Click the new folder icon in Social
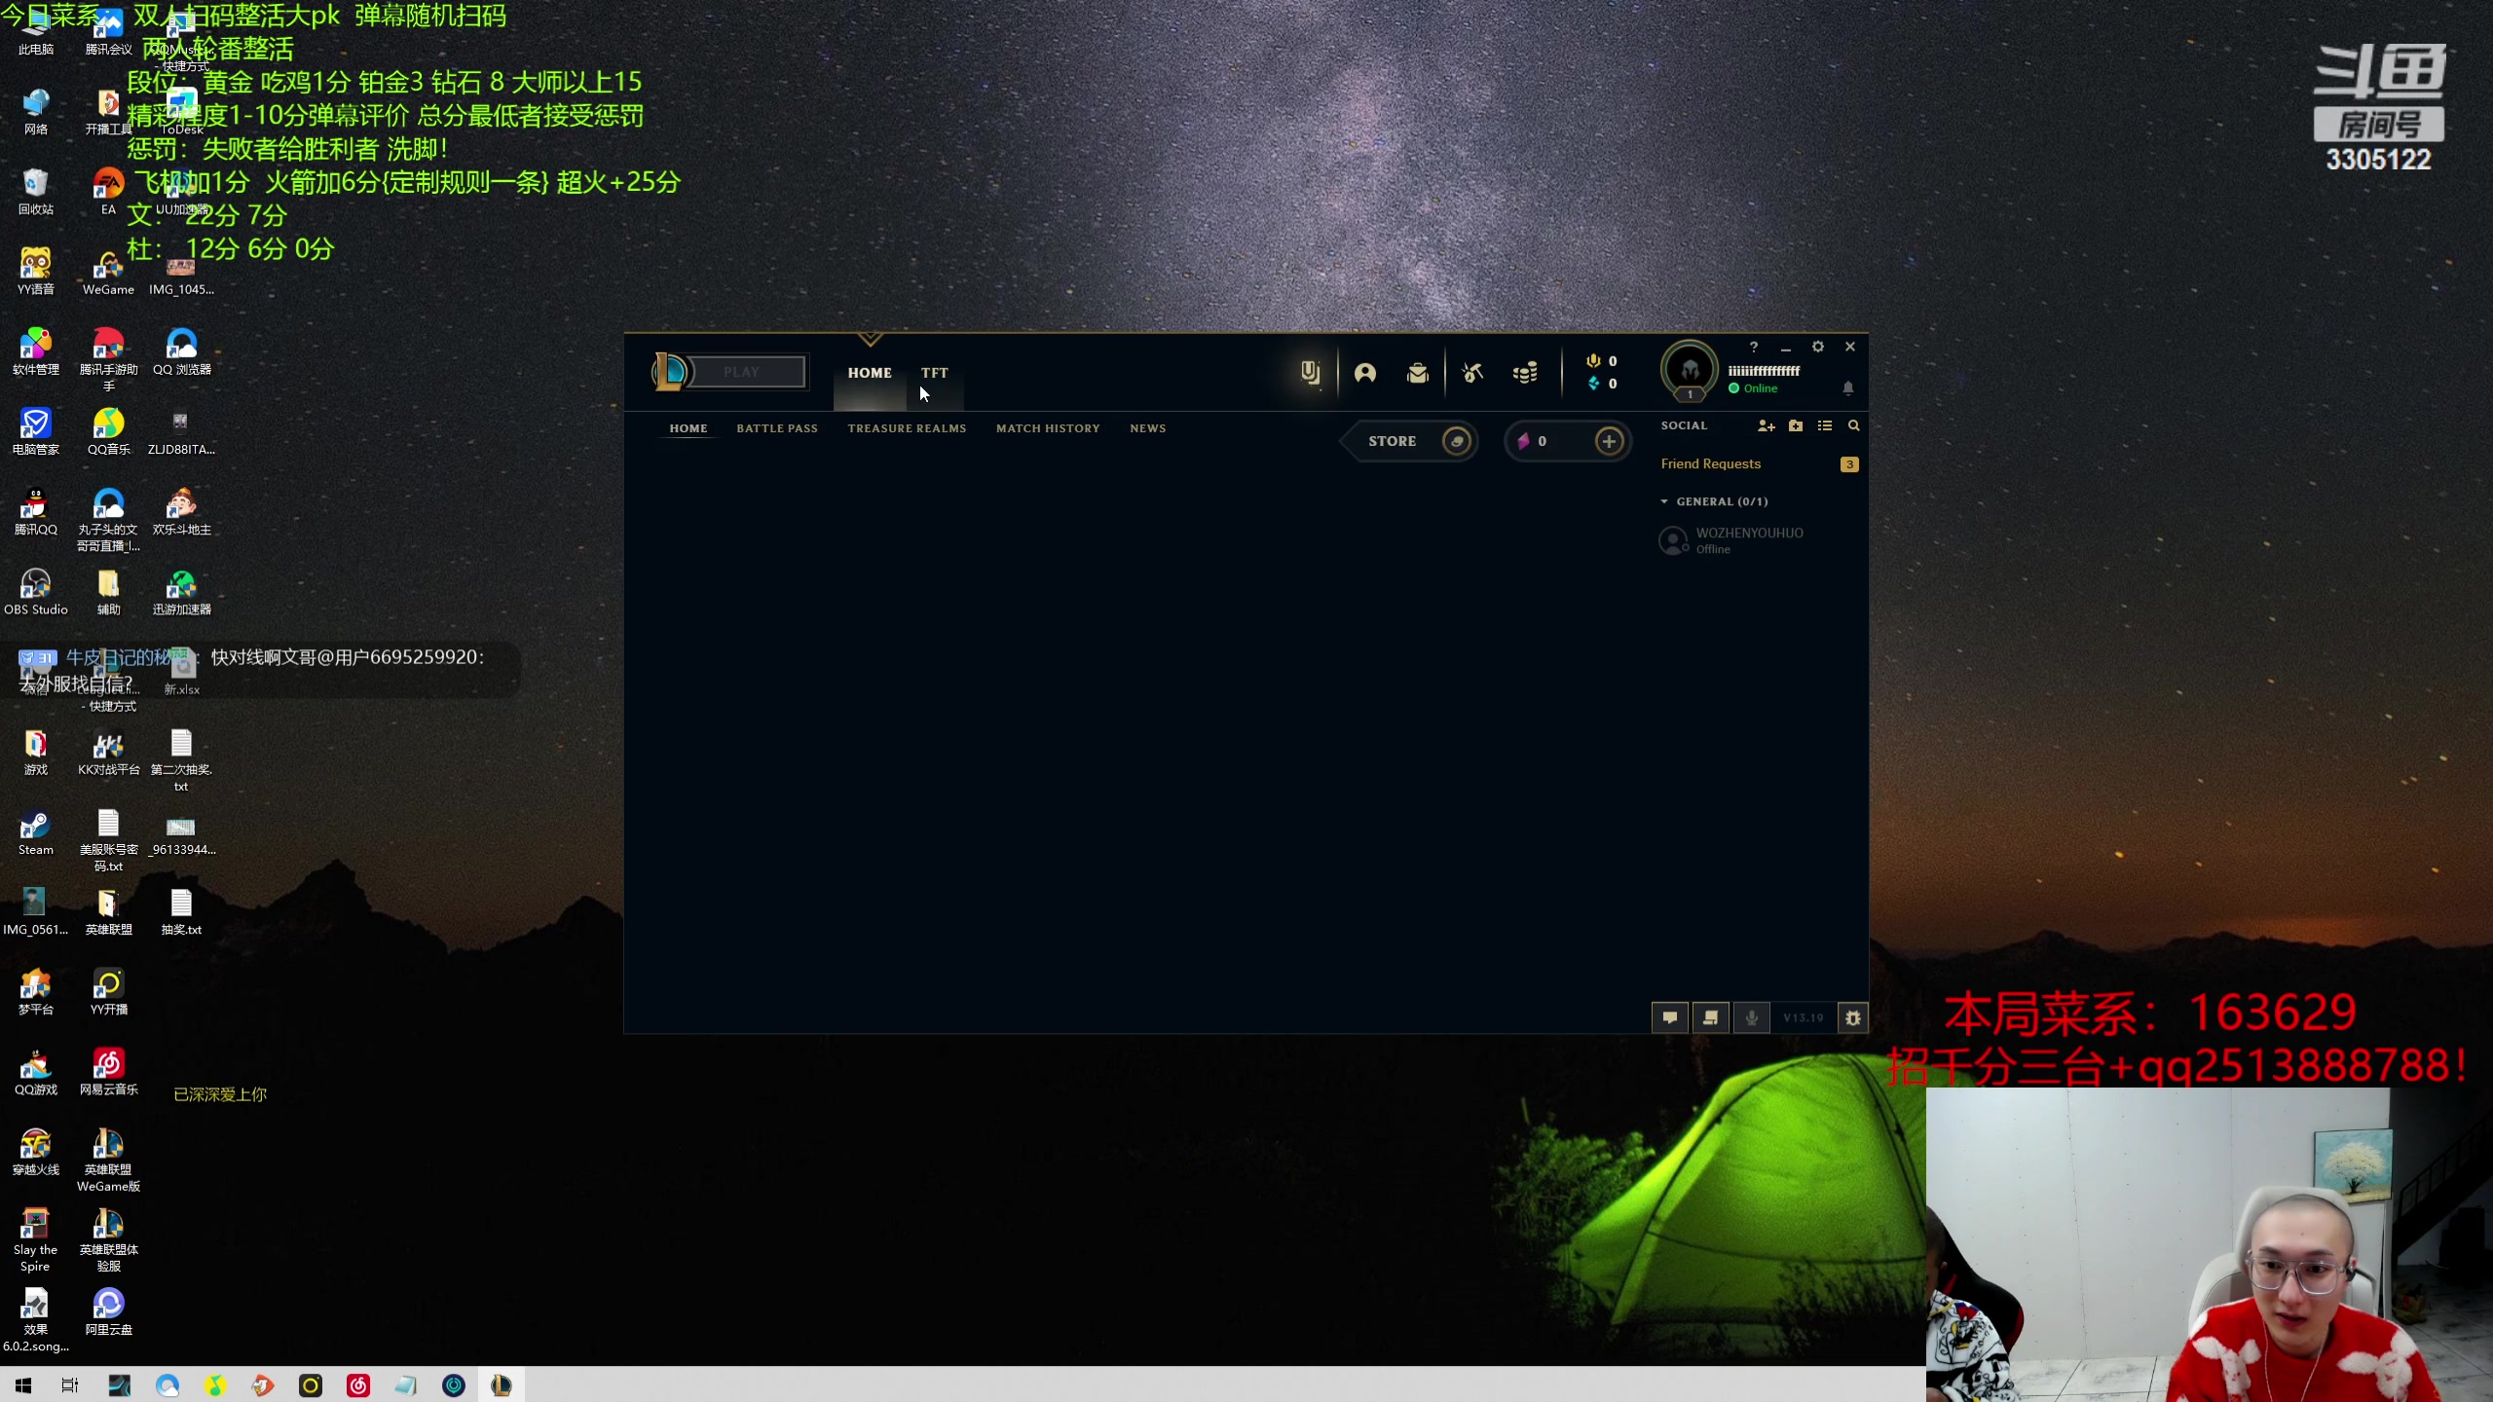Screen dimensions: 2493x1402 (1796, 425)
